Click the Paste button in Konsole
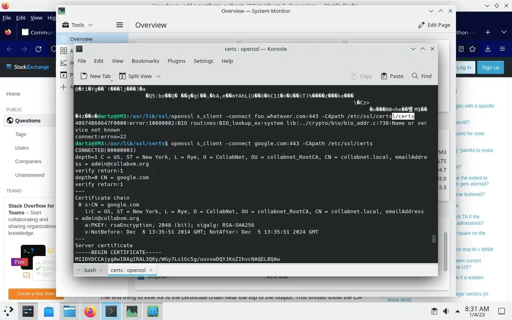 click(x=392, y=76)
